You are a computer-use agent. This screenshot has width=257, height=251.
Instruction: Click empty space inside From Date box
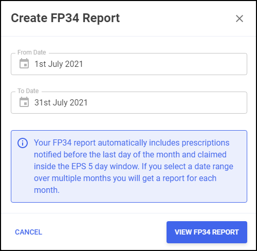(164, 64)
